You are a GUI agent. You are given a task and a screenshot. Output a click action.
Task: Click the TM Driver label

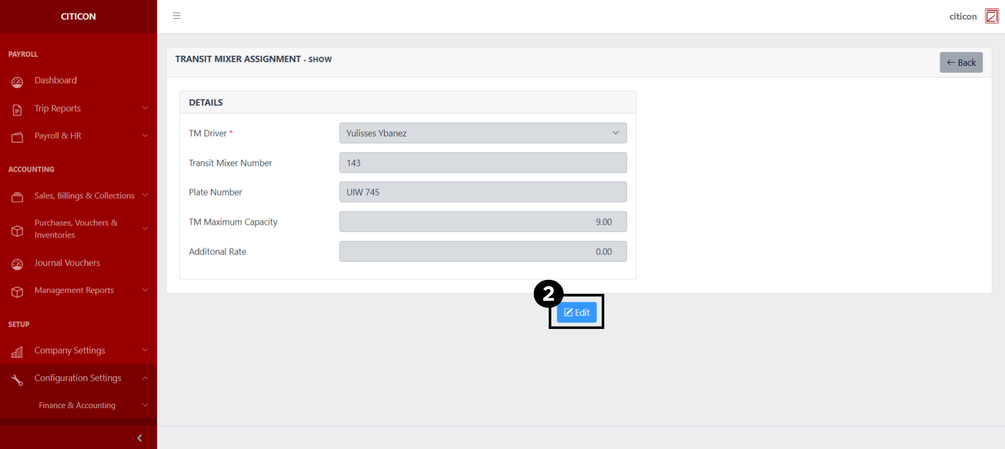coord(210,133)
